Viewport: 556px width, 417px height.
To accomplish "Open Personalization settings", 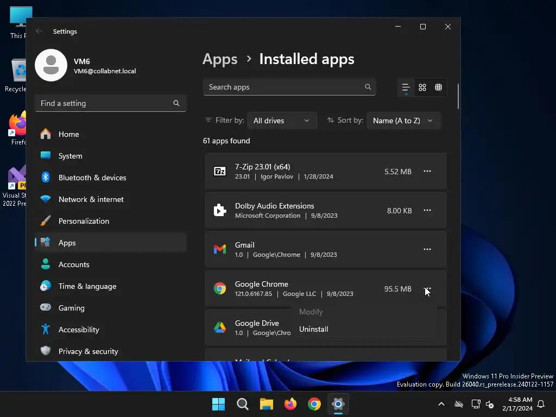I will point(111,221).
